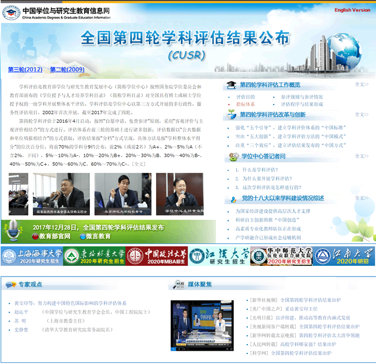Click the site logo in the top-left header
This screenshot has height=364, width=376.
click(x=11, y=13)
